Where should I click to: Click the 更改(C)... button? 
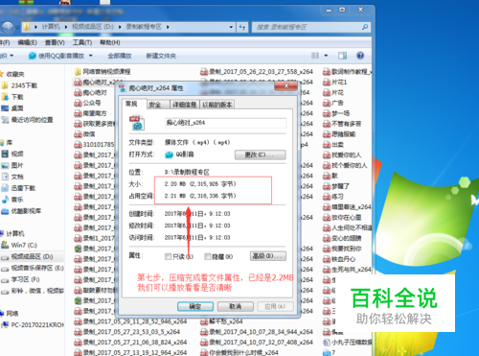point(261,154)
